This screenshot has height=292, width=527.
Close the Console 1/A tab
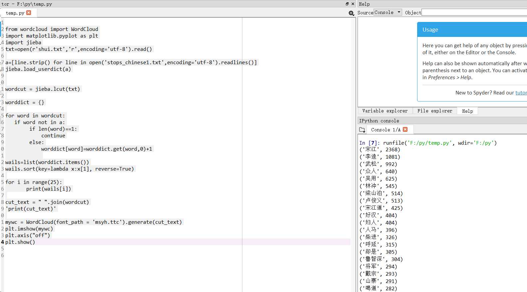click(405, 129)
